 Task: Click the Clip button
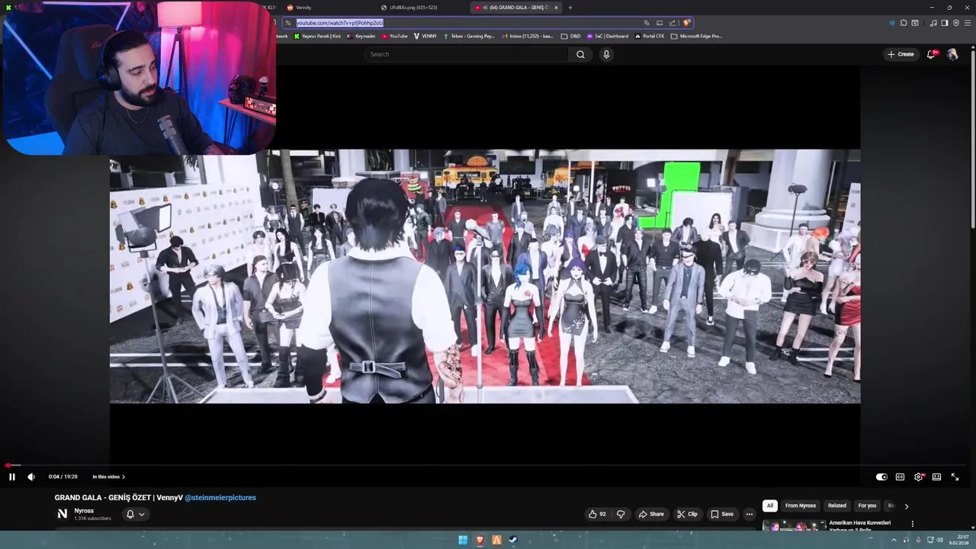pyautogui.click(x=687, y=514)
